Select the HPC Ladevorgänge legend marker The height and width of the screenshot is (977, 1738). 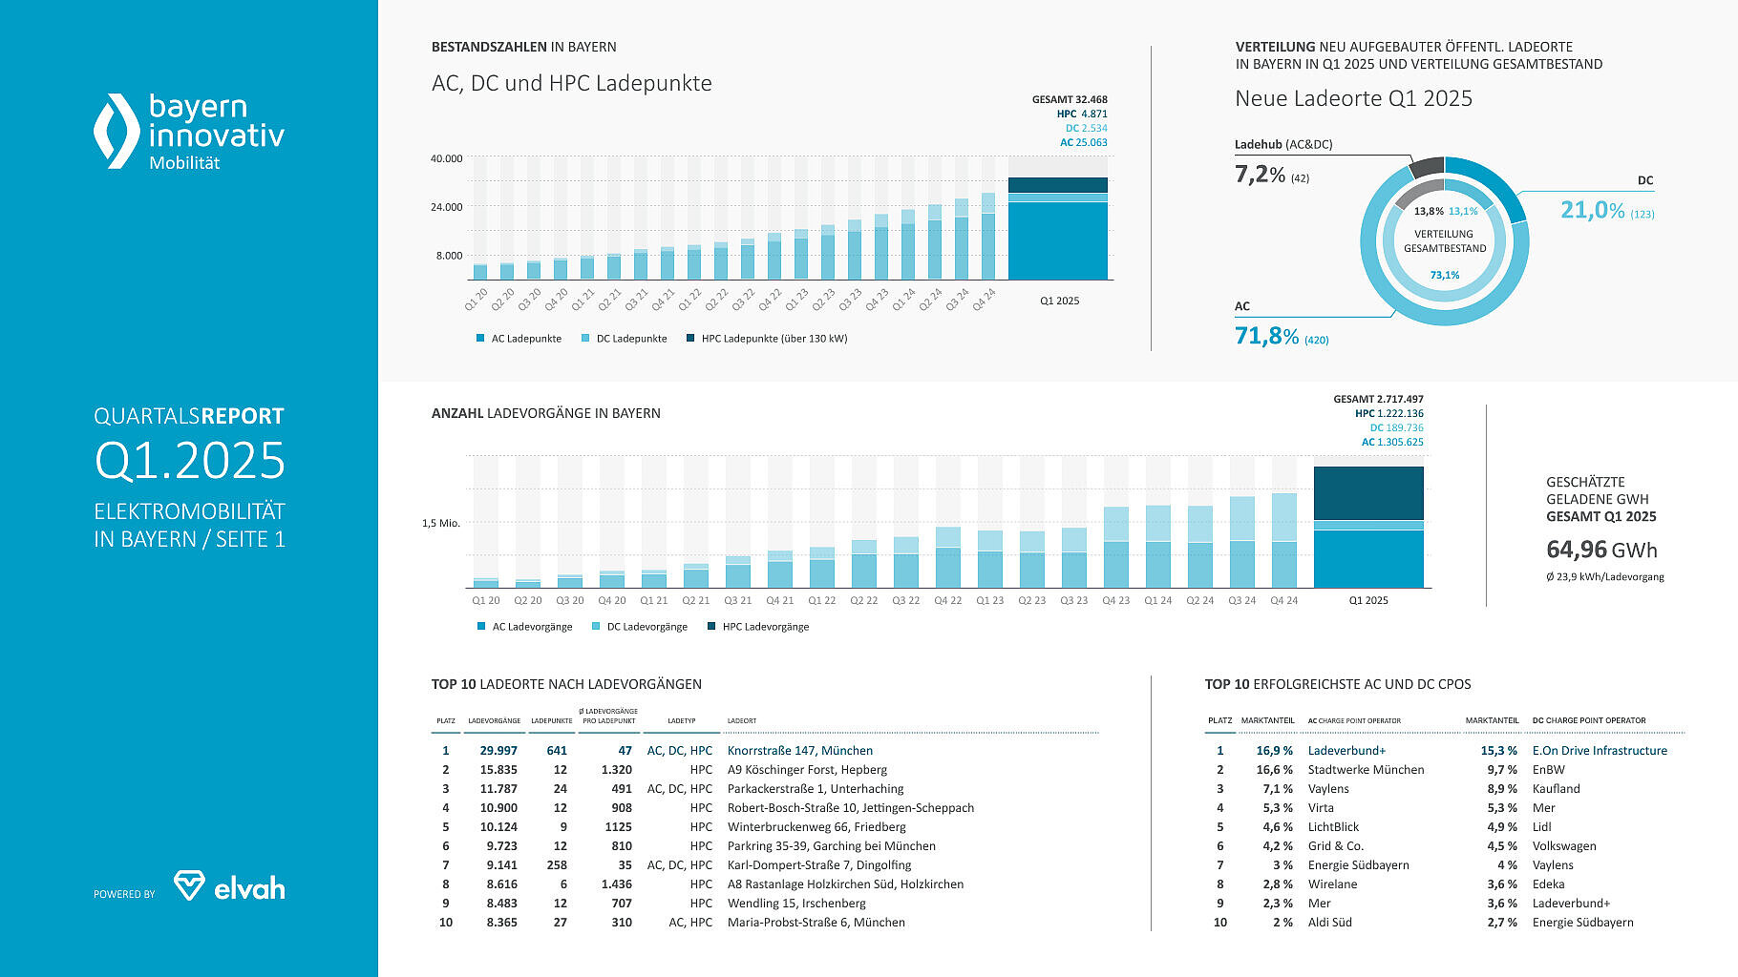(711, 627)
